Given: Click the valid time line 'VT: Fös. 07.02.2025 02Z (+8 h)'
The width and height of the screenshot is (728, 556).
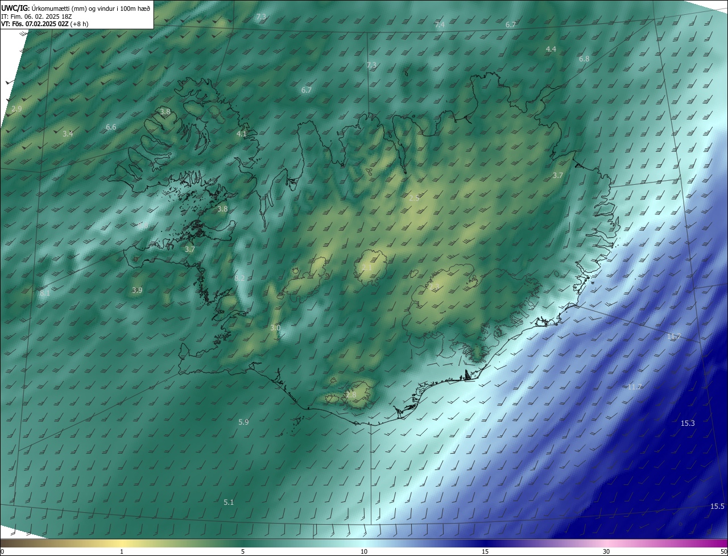Looking at the screenshot, I should (x=45, y=24).
